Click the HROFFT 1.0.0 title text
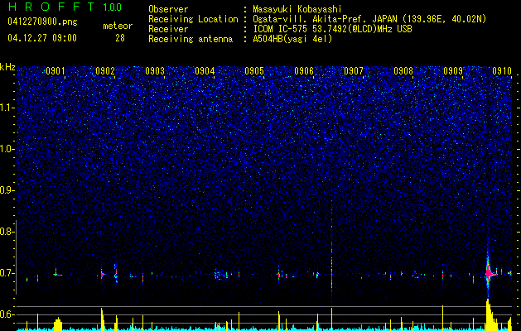Image resolution: width=521 pixels, height=331 pixels. click(x=65, y=7)
